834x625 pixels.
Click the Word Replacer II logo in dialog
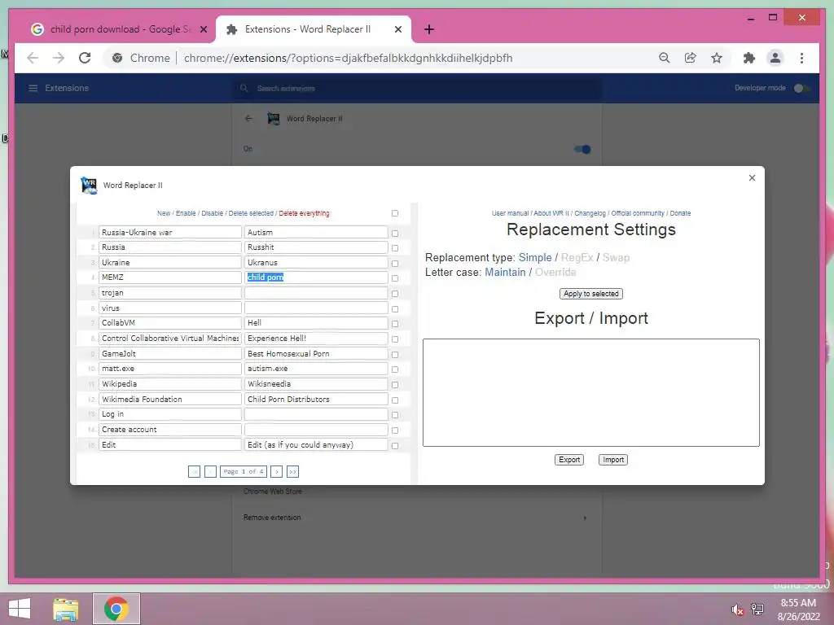point(89,185)
